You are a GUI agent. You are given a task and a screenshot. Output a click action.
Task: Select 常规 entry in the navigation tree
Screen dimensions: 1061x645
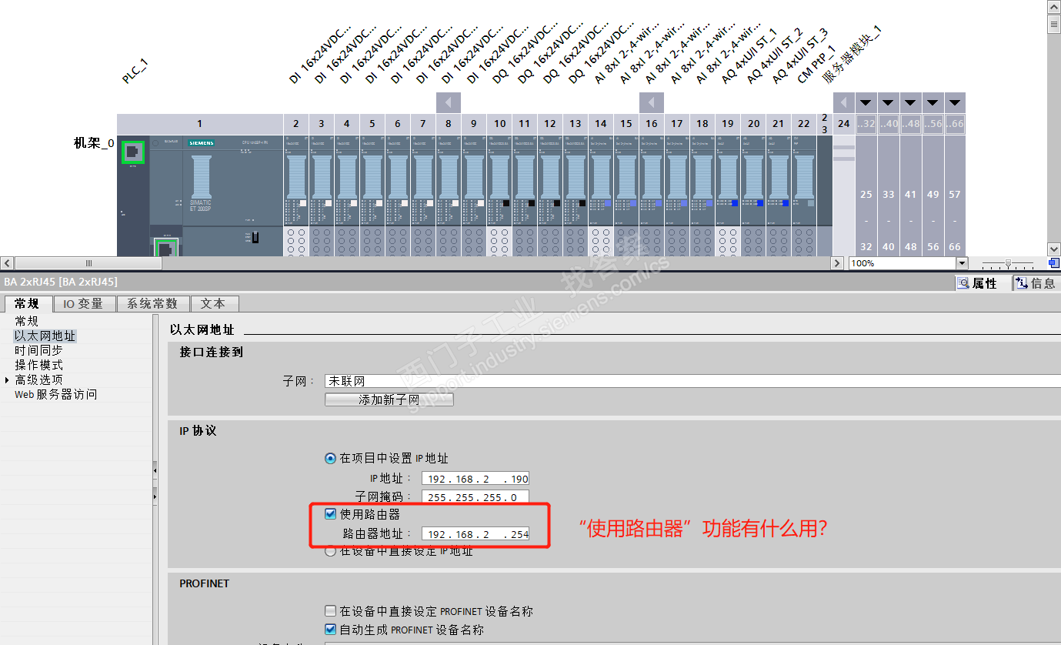coord(27,322)
